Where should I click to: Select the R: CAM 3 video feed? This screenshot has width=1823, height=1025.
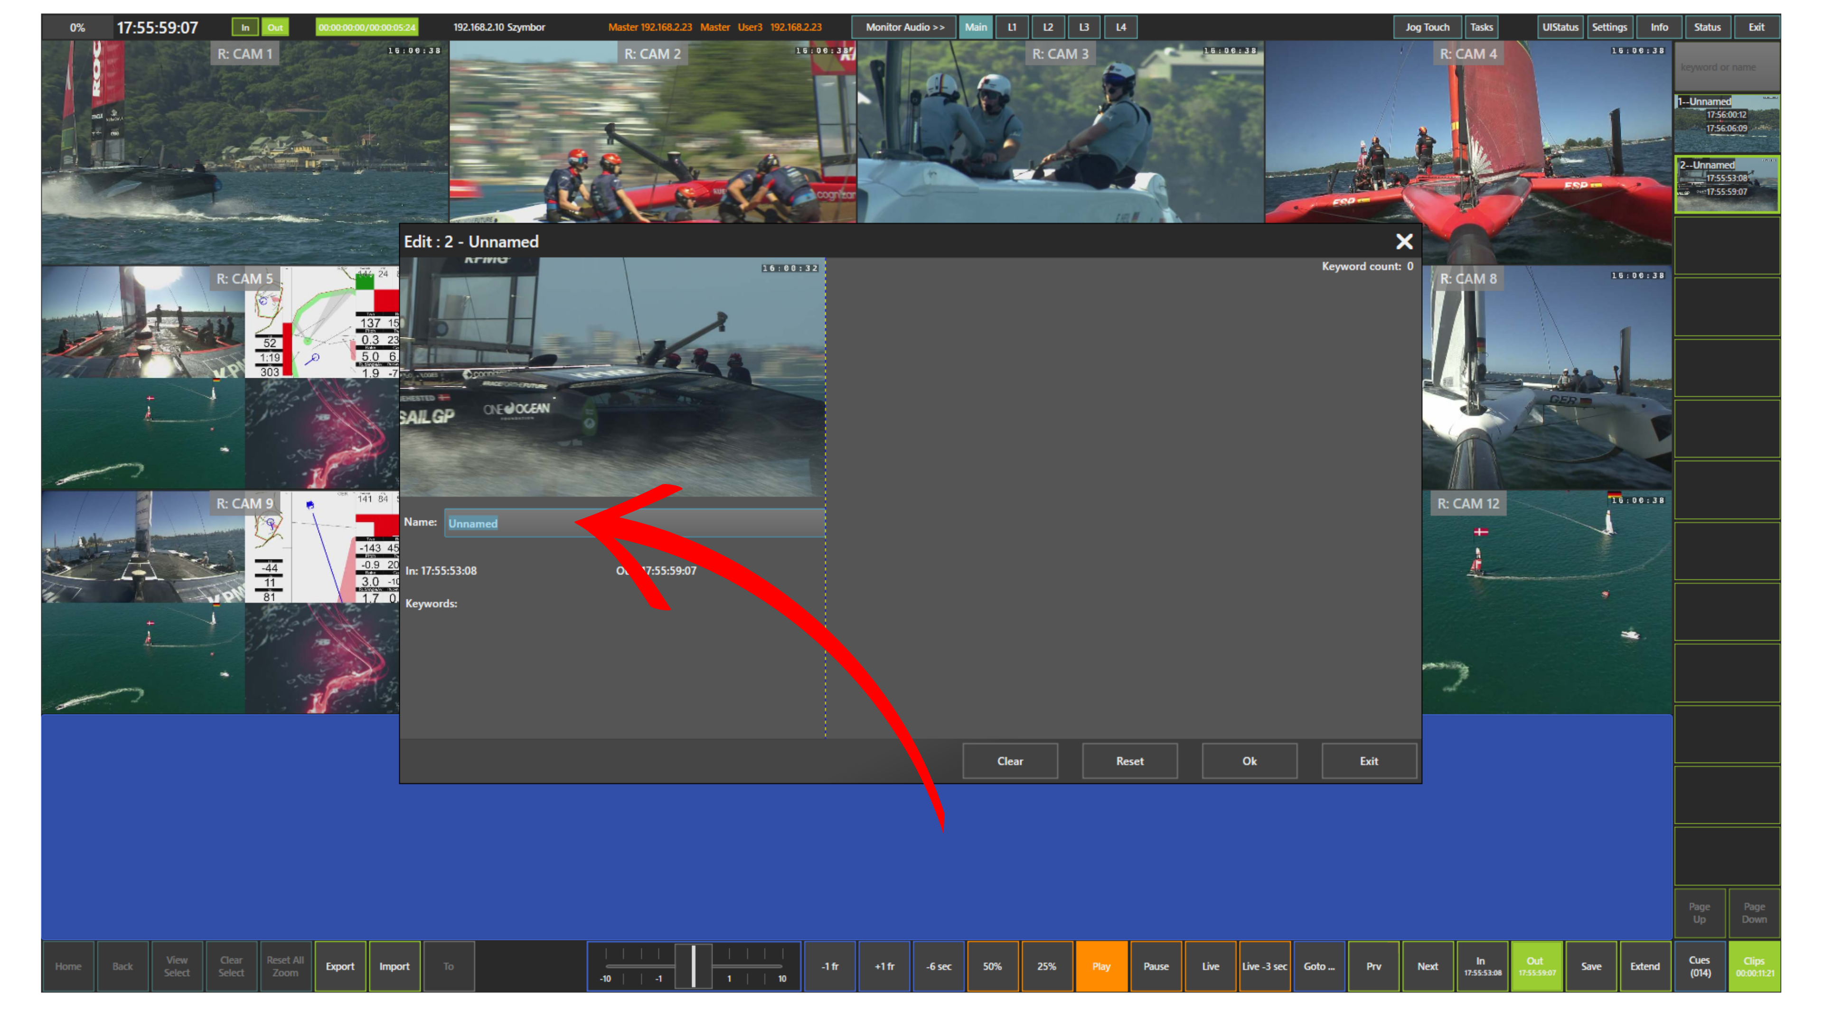[x=1060, y=131]
